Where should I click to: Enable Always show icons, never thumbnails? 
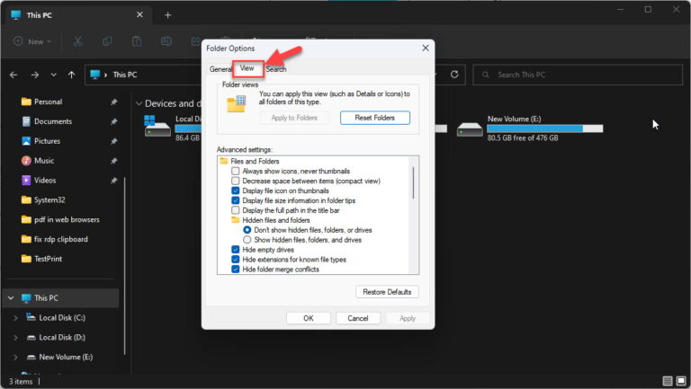click(x=236, y=171)
